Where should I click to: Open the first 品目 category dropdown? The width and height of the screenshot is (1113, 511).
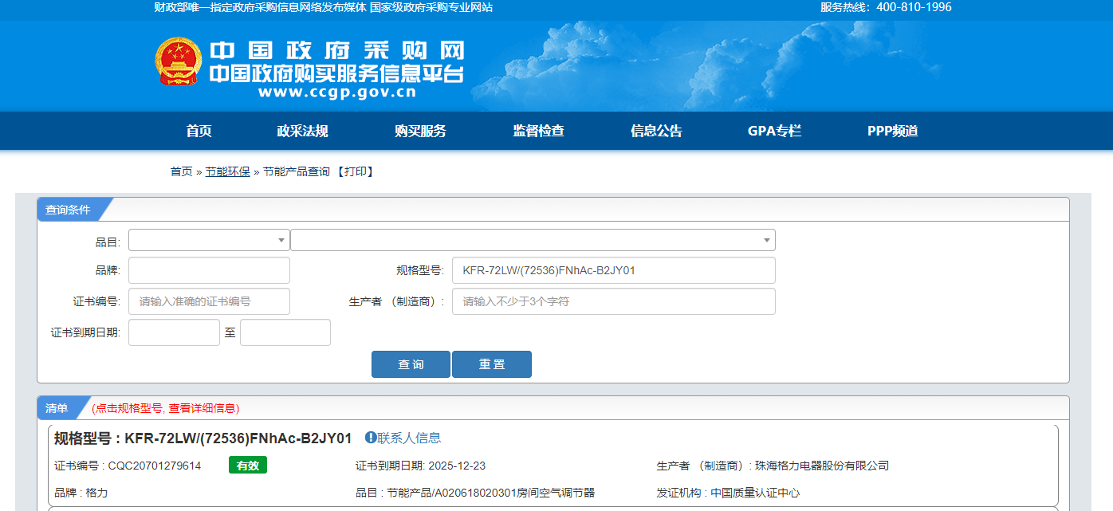209,240
